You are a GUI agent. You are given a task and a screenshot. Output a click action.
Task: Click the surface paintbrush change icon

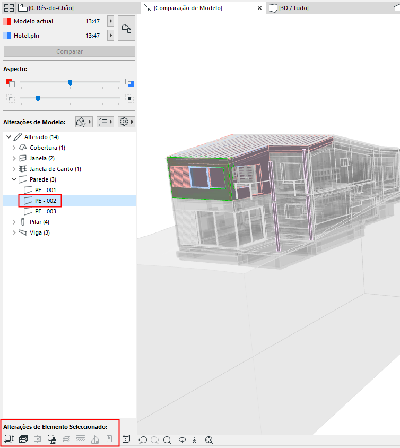coord(51,439)
